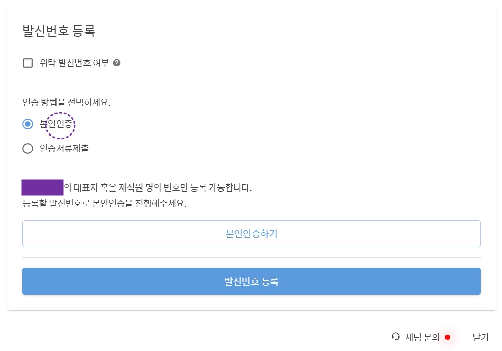Choose the 인증서류제출 radio option
Image resolution: width=502 pixels, height=351 pixels.
pyautogui.click(x=28, y=149)
